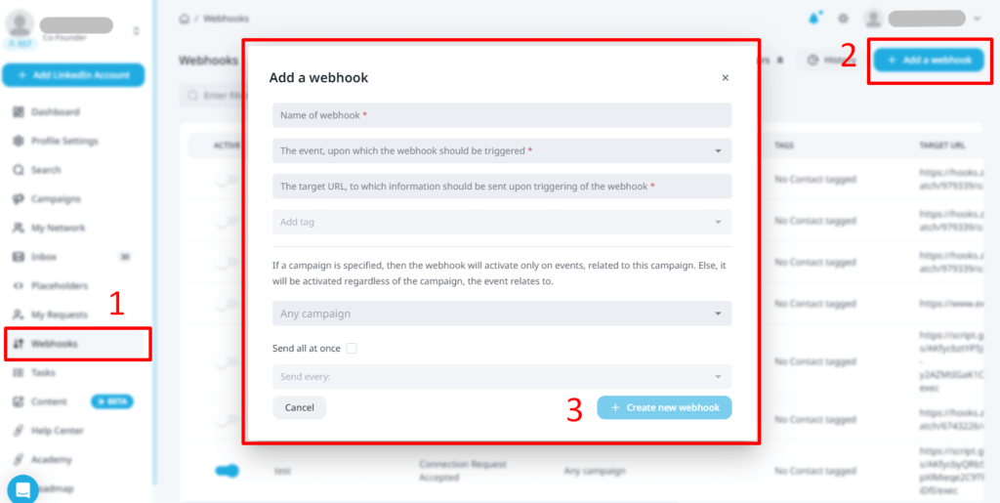Screen dimensions: 1000x503
Task: Close the Add a webhook dialog
Action: click(726, 78)
